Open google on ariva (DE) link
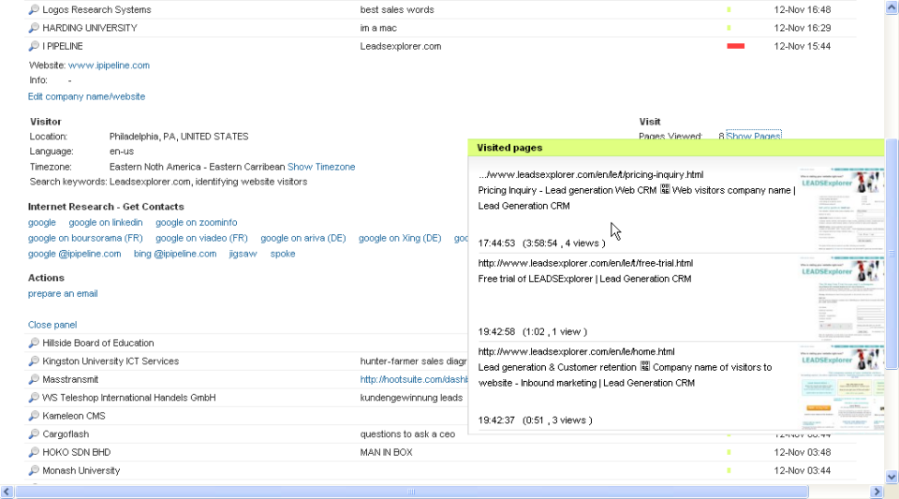This screenshot has height=499, width=899. [x=303, y=238]
